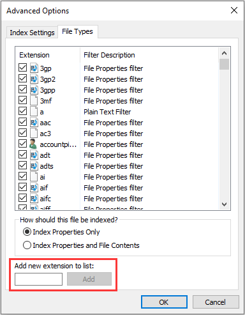The image size is (245, 315).
Task: Click the blank 3mf file icon
Action: tap(34, 101)
